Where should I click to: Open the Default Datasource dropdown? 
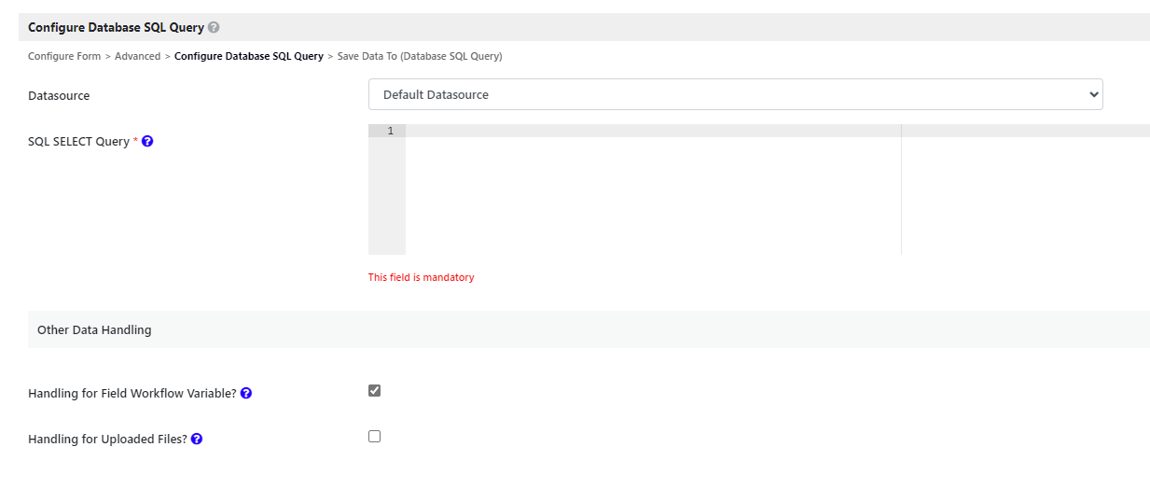coord(735,94)
